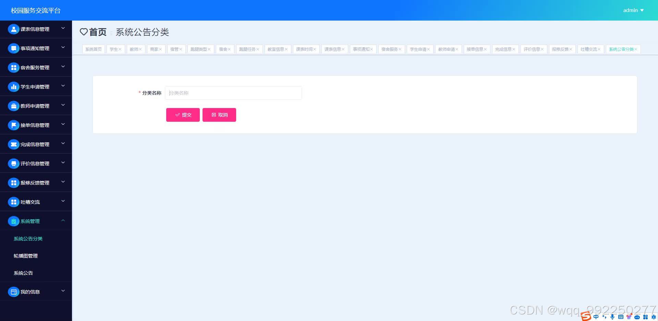Open 轮播图管理 in the sidebar
658x321 pixels.
26,256
